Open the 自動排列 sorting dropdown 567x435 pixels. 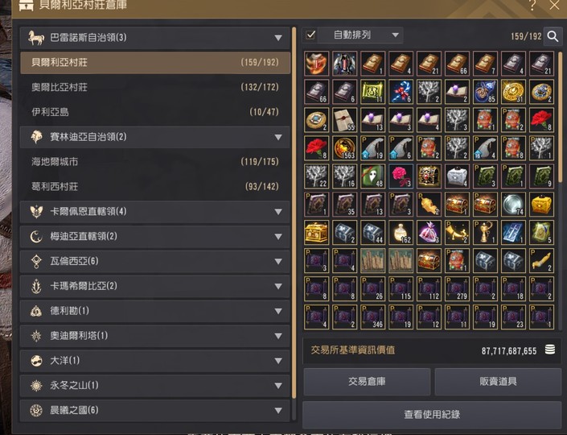click(360, 35)
